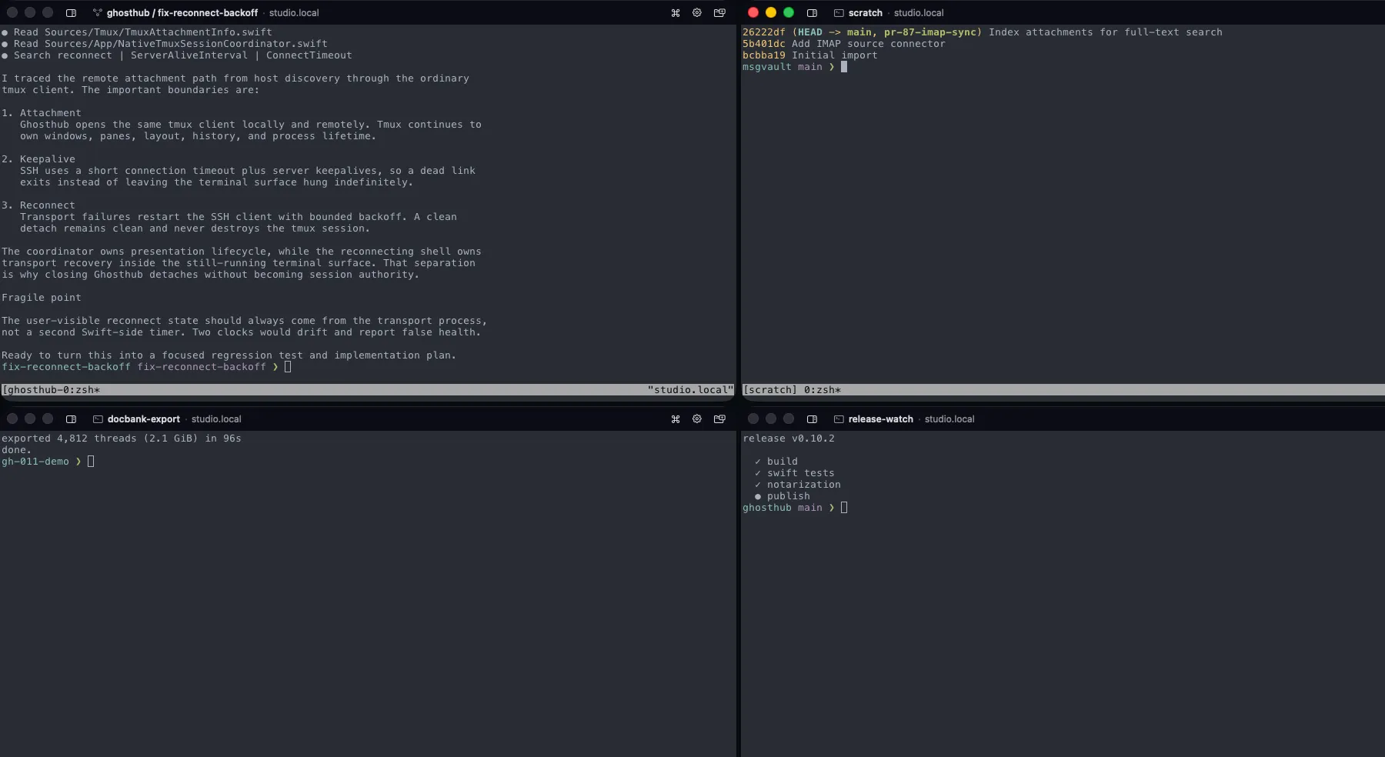1385x757 pixels.
Task: Click the '✓ swift tests' step
Action: 795,473
